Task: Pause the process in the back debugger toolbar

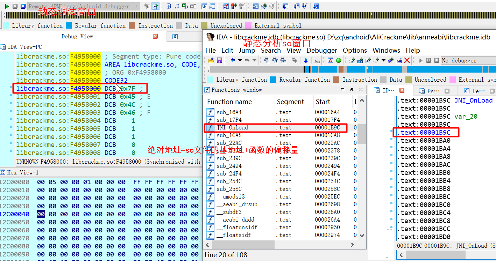Action: coord(15,6)
